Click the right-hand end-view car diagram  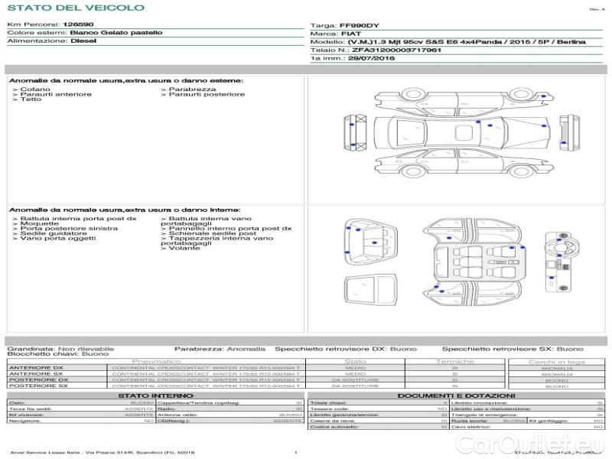click(x=568, y=132)
